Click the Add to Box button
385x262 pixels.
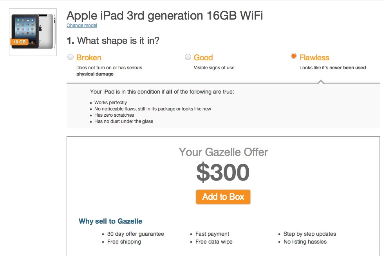click(x=223, y=197)
